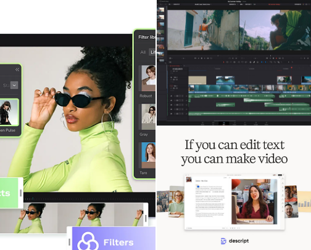311x250 pixels.
Task: Click the video preview in Descript window
Action: point(254,201)
